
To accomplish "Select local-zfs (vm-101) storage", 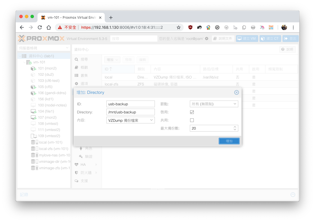I will (x=53, y=149).
